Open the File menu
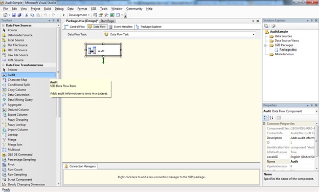The height and width of the screenshot is (192, 319). coord(6,9)
